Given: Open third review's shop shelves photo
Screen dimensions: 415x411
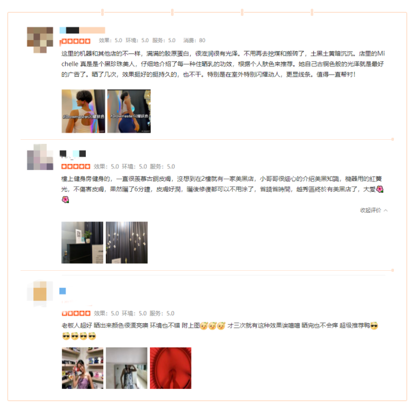Looking at the screenshot, I should 83,368.
